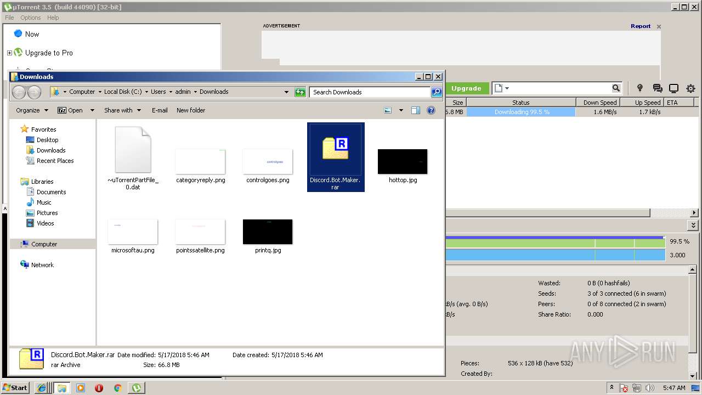Click the blue 3.000 availability bar
Image resolution: width=702 pixels, height=395 pixels.
tap(555, 255)
